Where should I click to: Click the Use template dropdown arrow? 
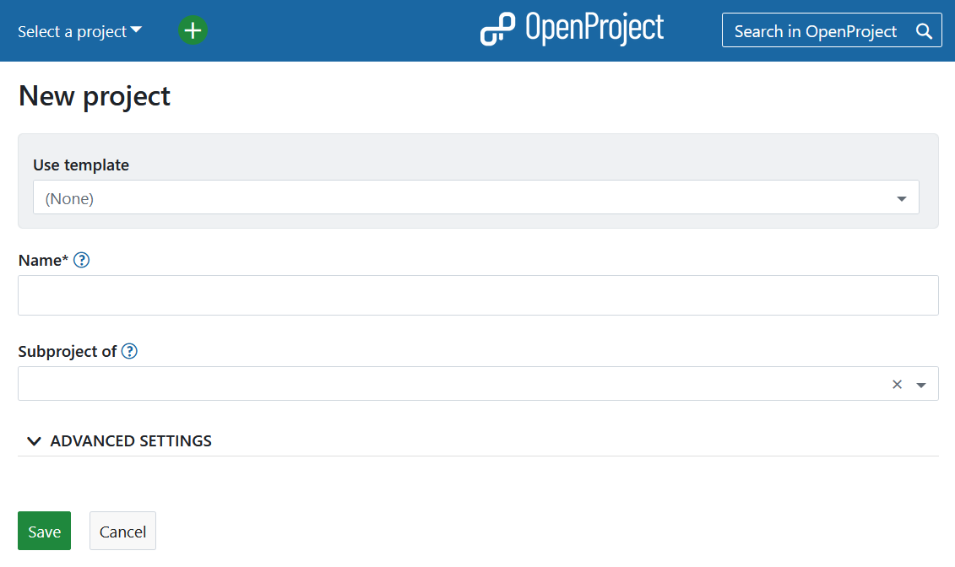tap(901, 199)
